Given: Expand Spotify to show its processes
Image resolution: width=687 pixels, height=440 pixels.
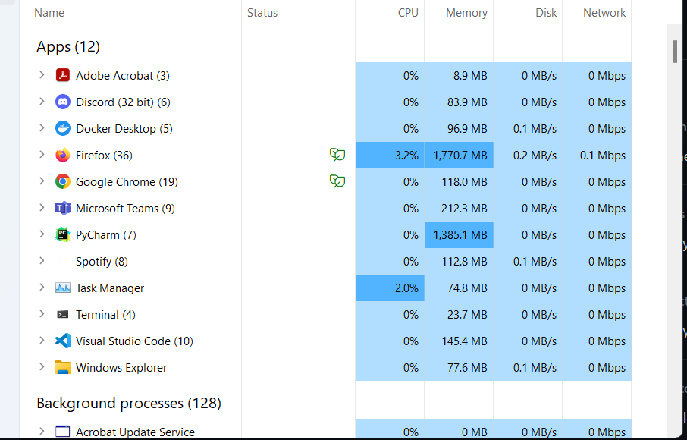Looking at the screenshot, I should (42, 261).
